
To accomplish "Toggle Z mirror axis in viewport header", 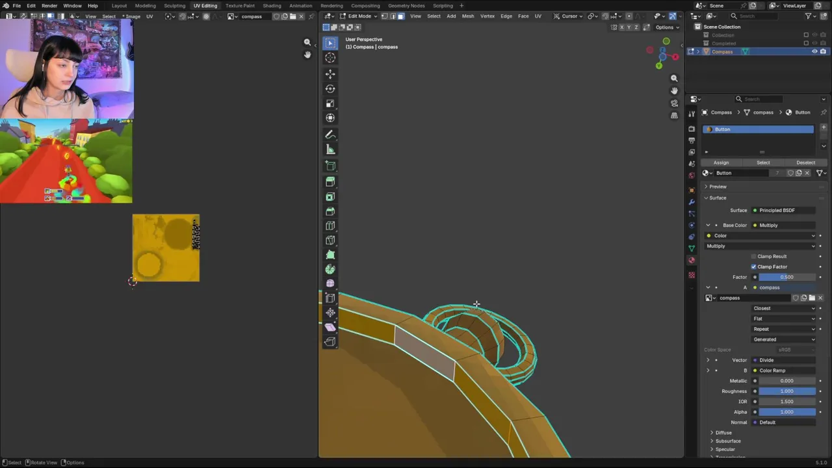I will coord(636,27).
